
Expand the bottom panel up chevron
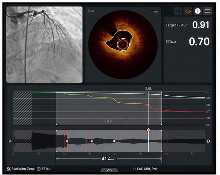tap(109, 170)
